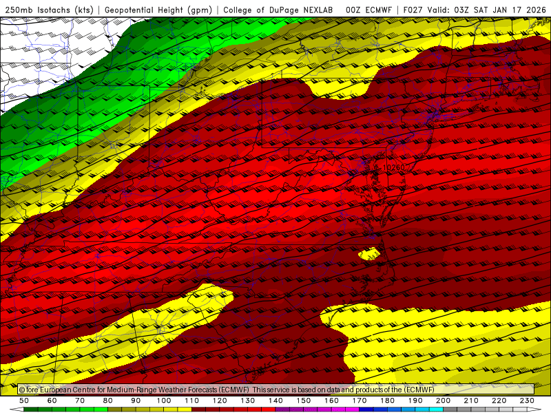
Task: Click the small yellow isotach patch on the red area
Action: (369, 253)
